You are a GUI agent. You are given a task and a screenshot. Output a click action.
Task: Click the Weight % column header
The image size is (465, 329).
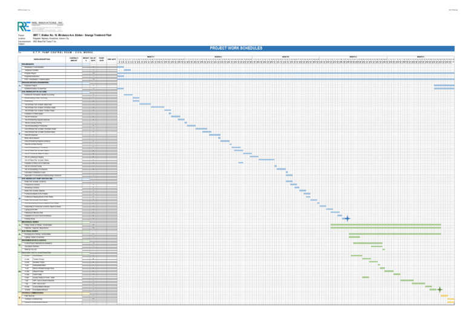pos(86,59)
